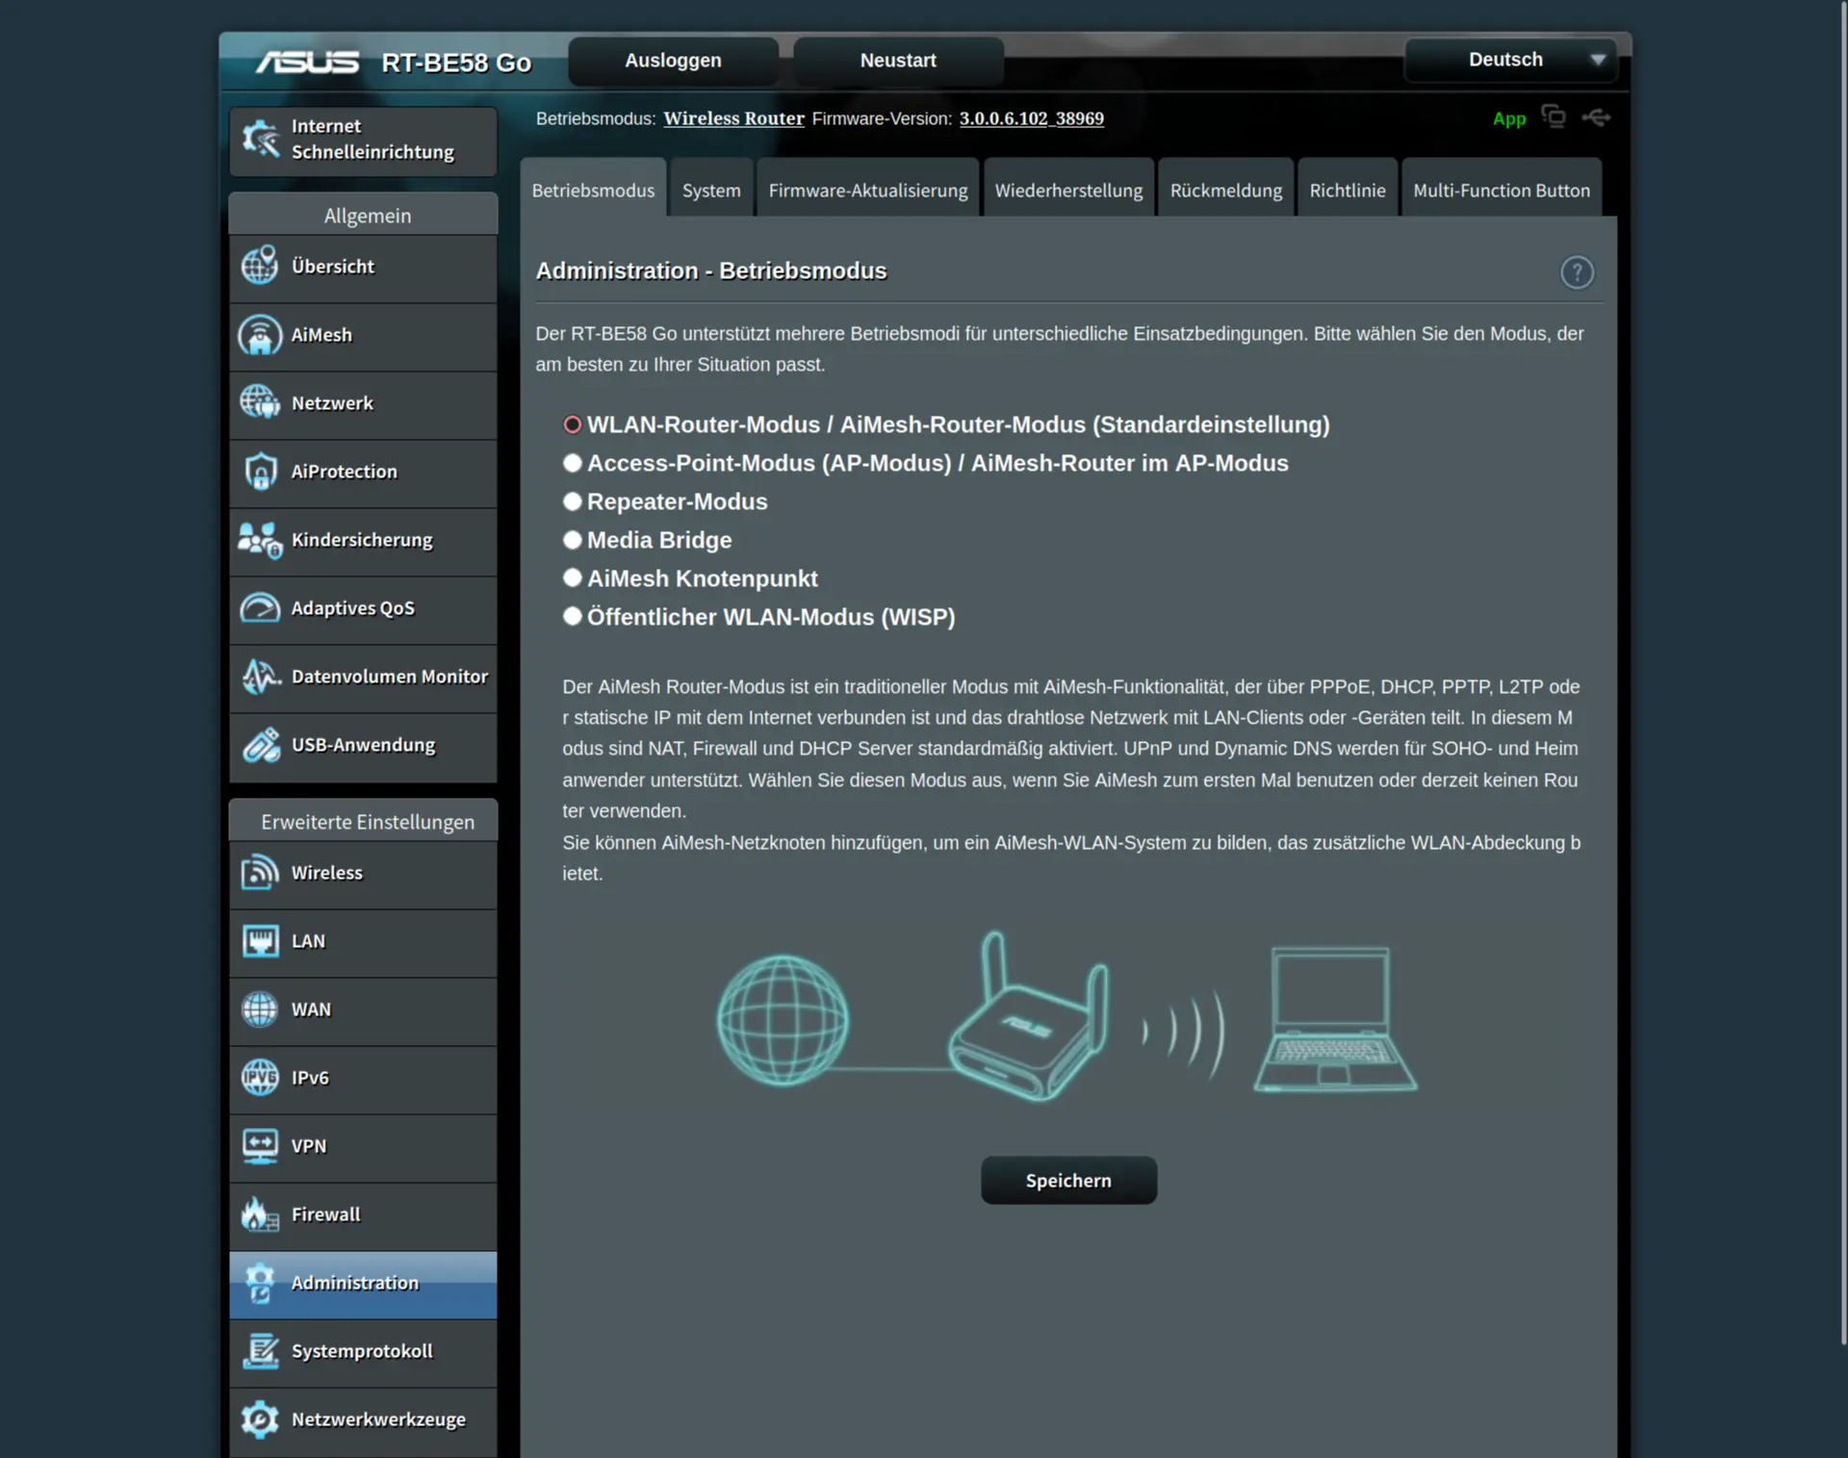
Task: Choose Access-Point-Modus radio button
Action: coord(573,463)
